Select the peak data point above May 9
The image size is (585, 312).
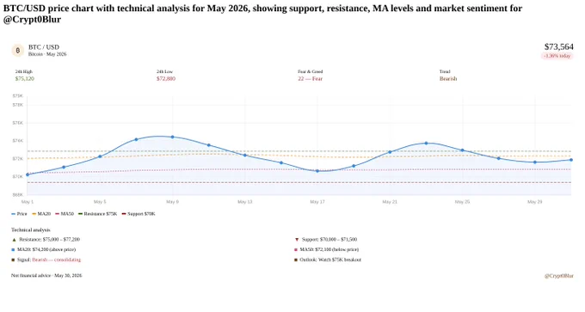(172, 137)
